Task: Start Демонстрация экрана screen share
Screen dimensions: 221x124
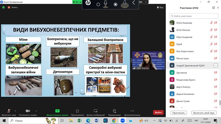Action: coord(57,112)
